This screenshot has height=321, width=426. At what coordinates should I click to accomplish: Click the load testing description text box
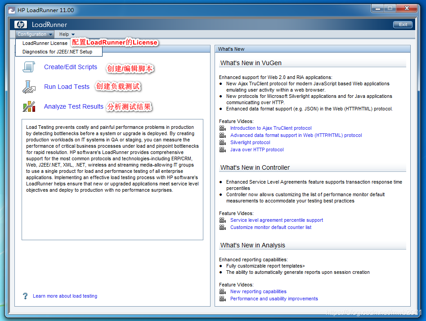(112, 180)
